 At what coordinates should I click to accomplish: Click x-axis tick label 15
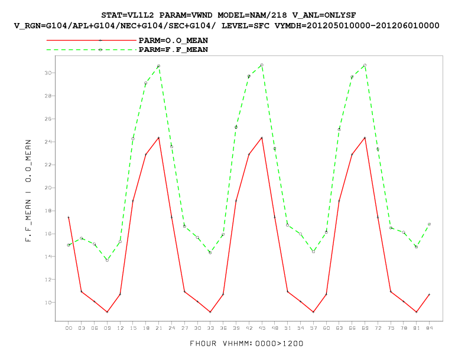tap(133, 328)
